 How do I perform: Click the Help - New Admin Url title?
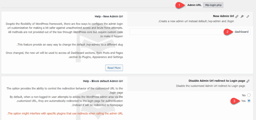pyautogui.click(x=109, y=16)
